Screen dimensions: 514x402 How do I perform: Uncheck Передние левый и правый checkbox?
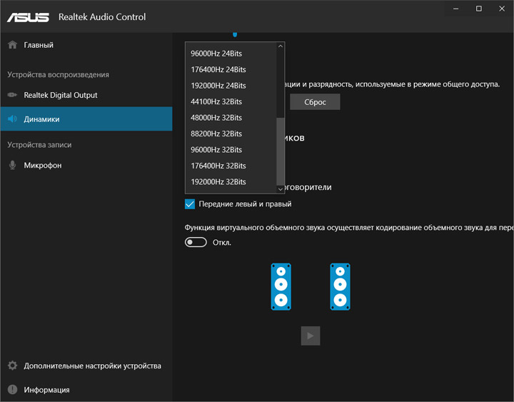coord(190,204)
